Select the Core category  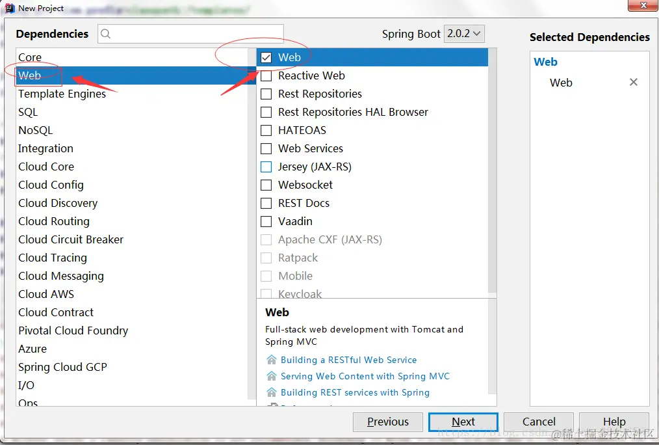click(x=132, y=57)
